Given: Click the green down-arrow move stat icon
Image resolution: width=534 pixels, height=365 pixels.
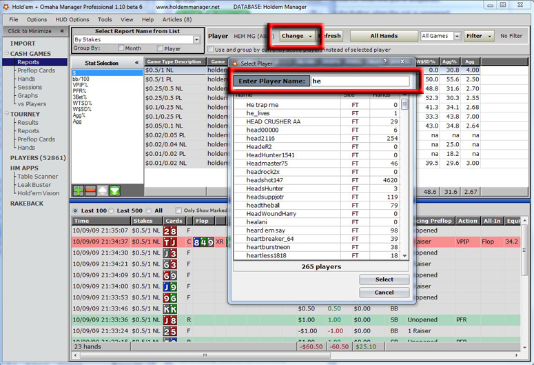Looking at the screenshot, I should (115, 190).
